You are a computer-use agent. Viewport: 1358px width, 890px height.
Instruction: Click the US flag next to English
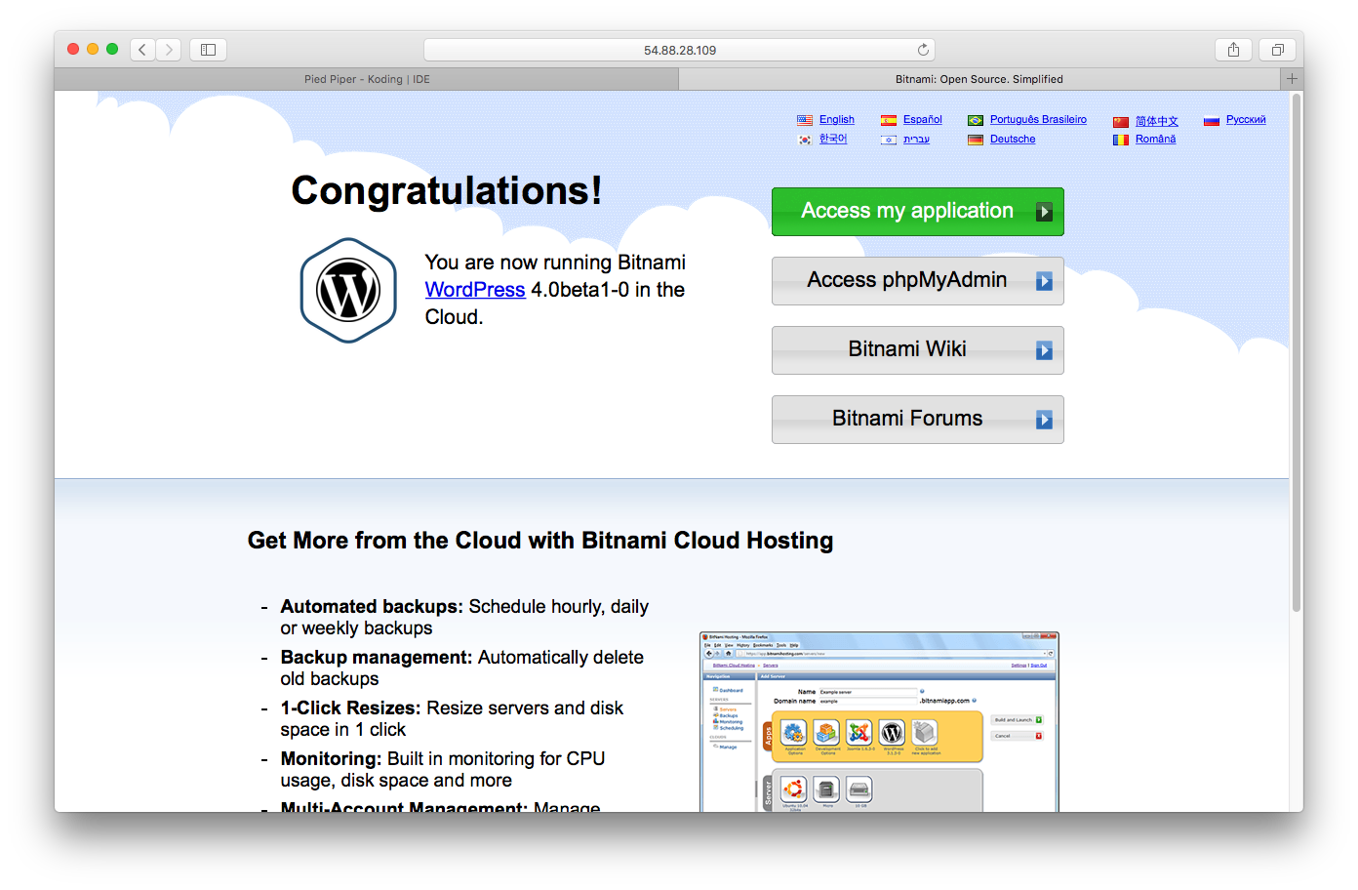pyautogui.click(x=805, y=120)
